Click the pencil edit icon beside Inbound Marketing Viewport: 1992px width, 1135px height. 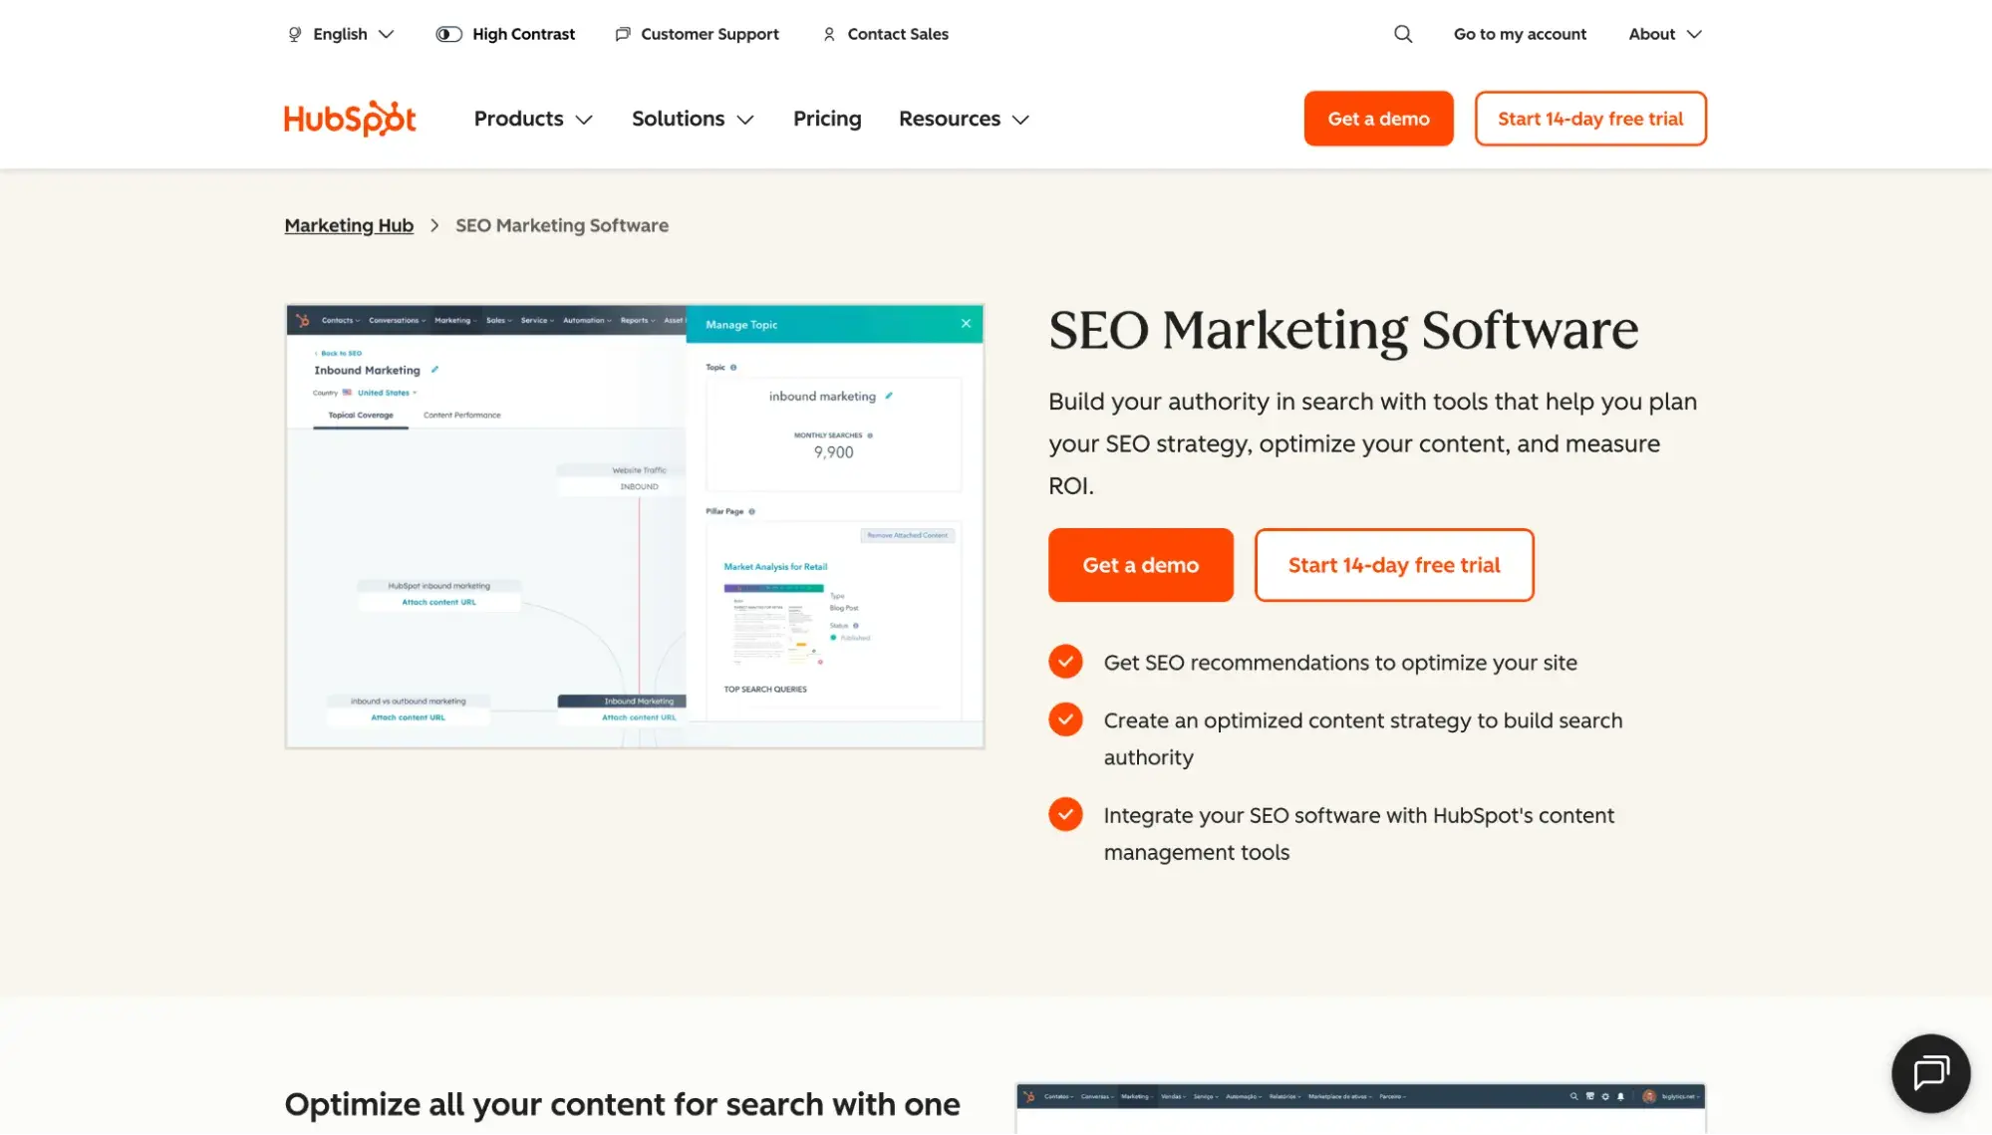(435, 369)
